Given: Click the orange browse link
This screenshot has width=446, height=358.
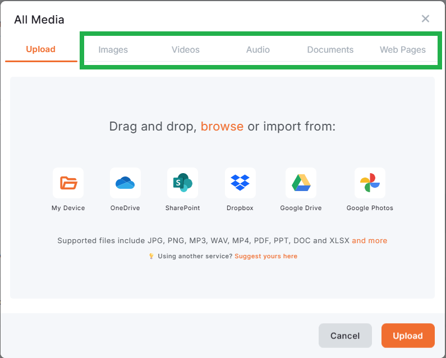Looking at the screenshot, I should tap(222, 126).
